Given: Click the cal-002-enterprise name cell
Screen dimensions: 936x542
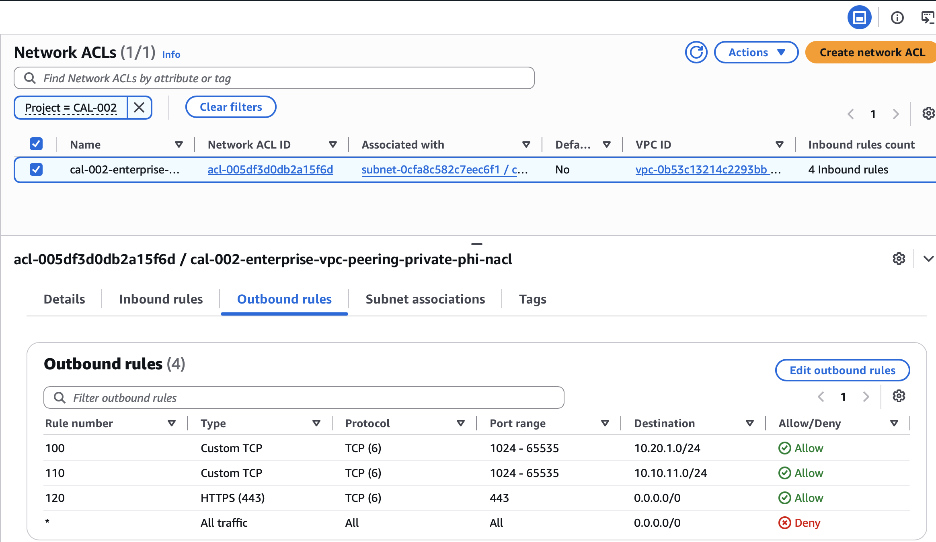Looking at the screenshot, I should (125, 169).
